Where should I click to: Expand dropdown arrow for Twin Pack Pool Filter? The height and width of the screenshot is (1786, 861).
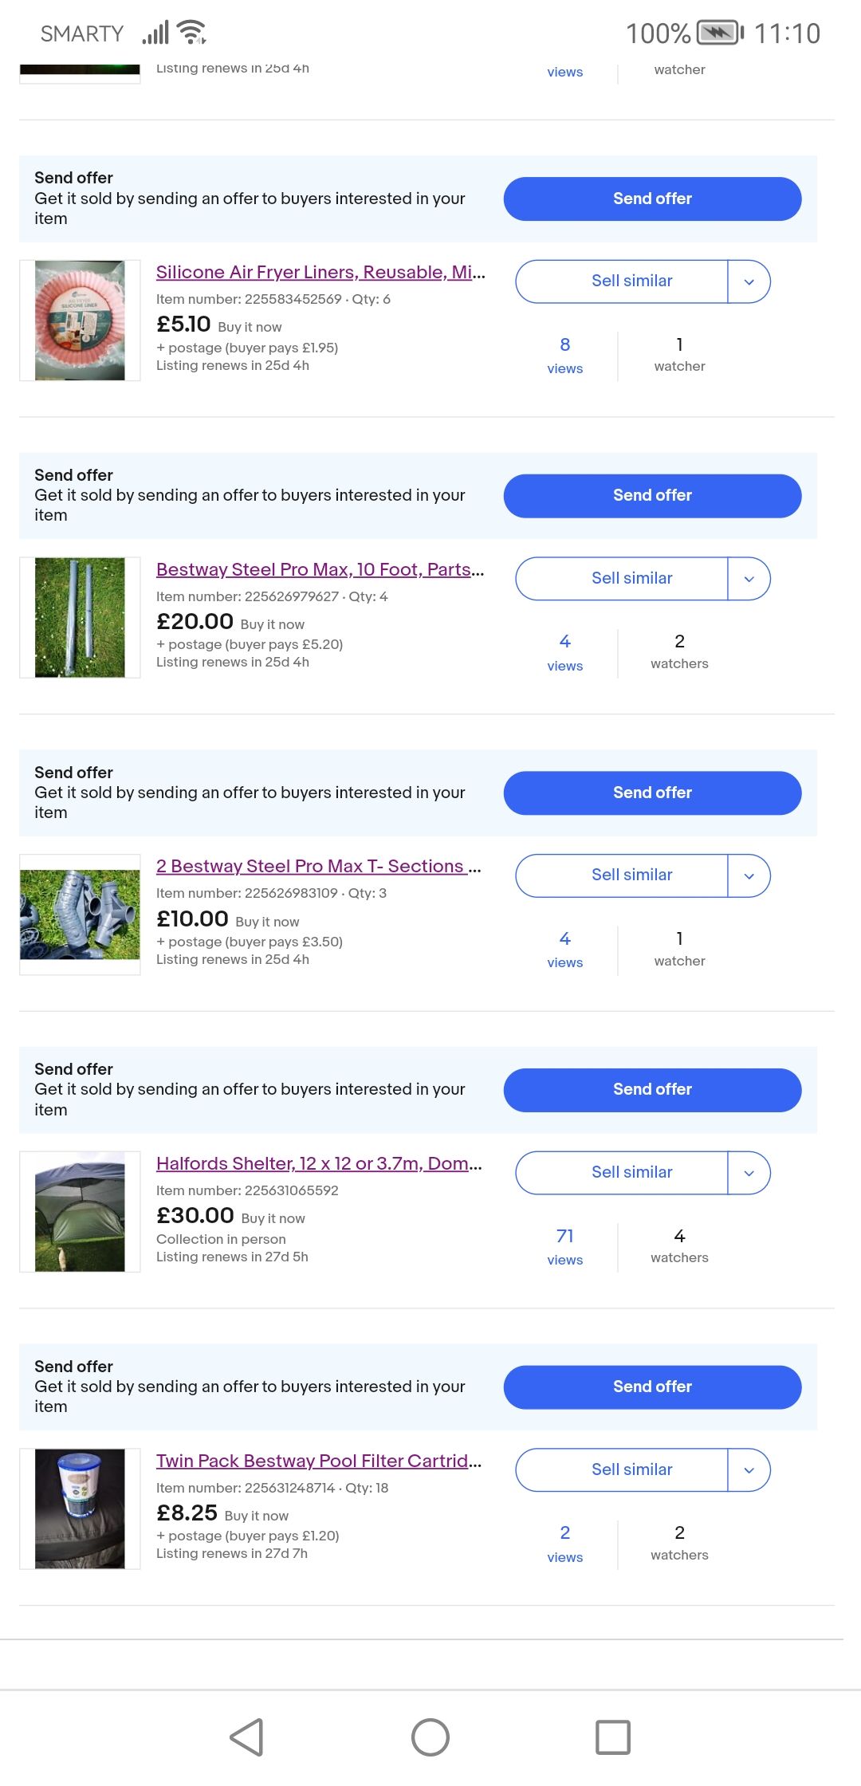pyautogui.click(x=749, y=1470)
